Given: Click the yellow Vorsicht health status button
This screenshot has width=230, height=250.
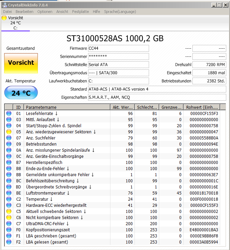Looking at the screenshot, I should point(21,63).
